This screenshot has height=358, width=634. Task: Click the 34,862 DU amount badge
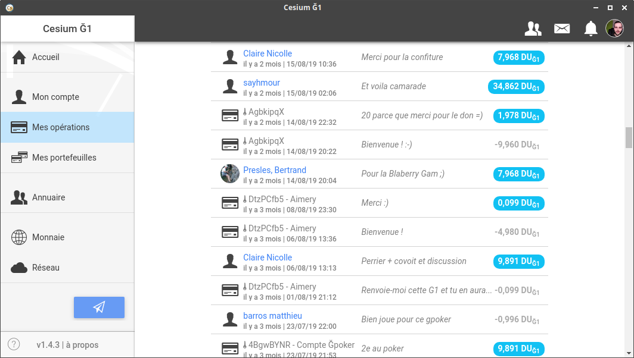[517, 87]
